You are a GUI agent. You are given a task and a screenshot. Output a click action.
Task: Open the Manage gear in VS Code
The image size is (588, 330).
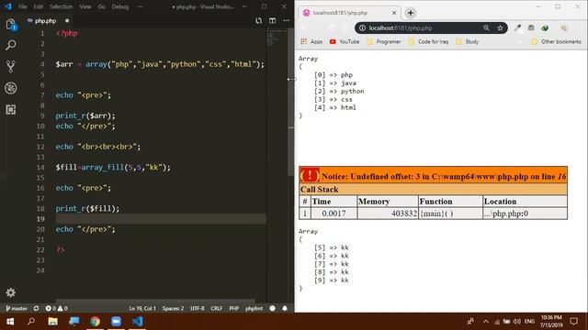coord(10,292)
